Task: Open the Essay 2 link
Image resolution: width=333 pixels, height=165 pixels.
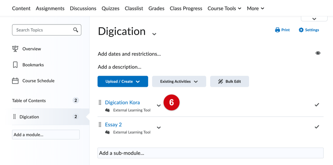Action: tap(113, 124)
